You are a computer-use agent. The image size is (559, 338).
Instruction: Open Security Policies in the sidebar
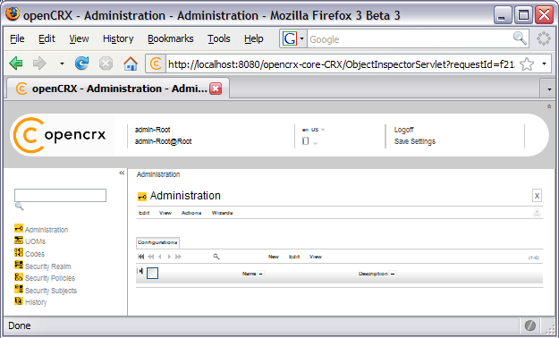coord(50,278)
